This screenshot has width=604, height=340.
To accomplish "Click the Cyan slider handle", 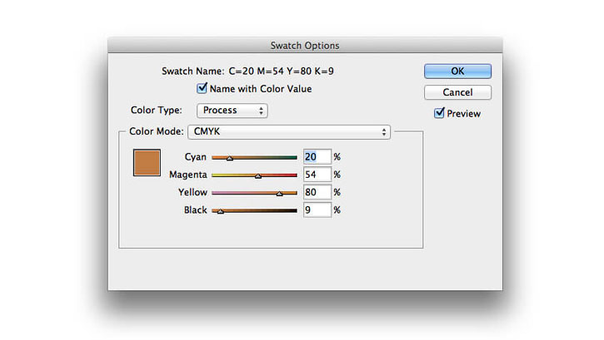I will click(230, 158).
